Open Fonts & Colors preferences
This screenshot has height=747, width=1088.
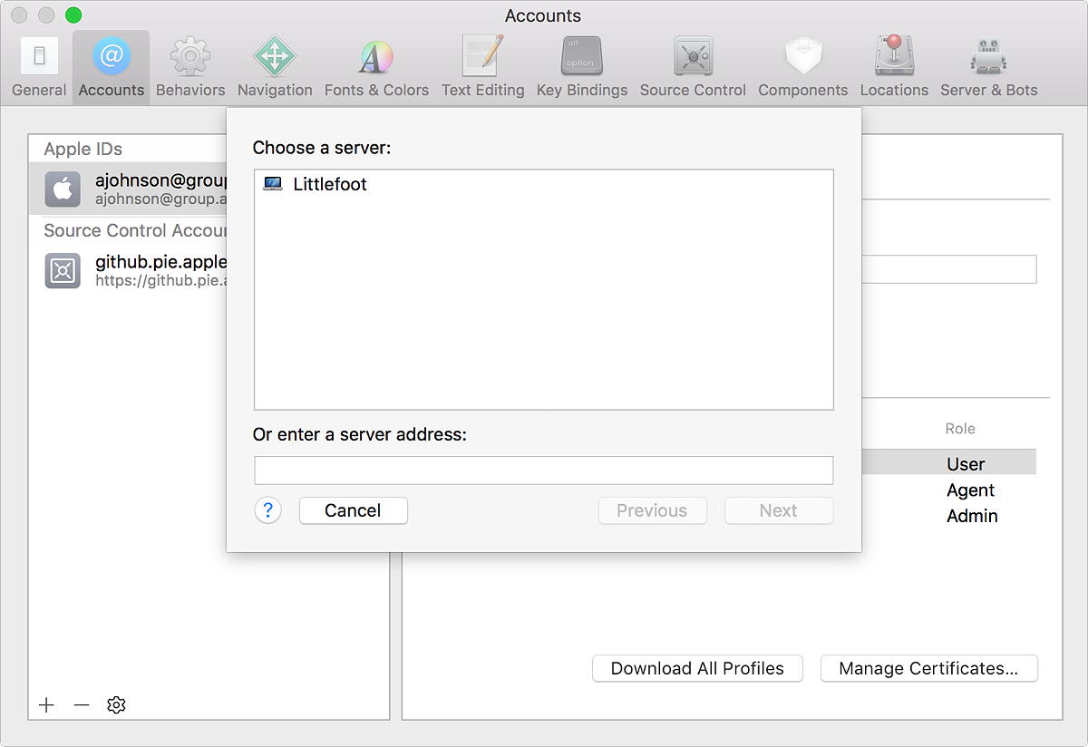pyautogui.click(x=376, y=68)
